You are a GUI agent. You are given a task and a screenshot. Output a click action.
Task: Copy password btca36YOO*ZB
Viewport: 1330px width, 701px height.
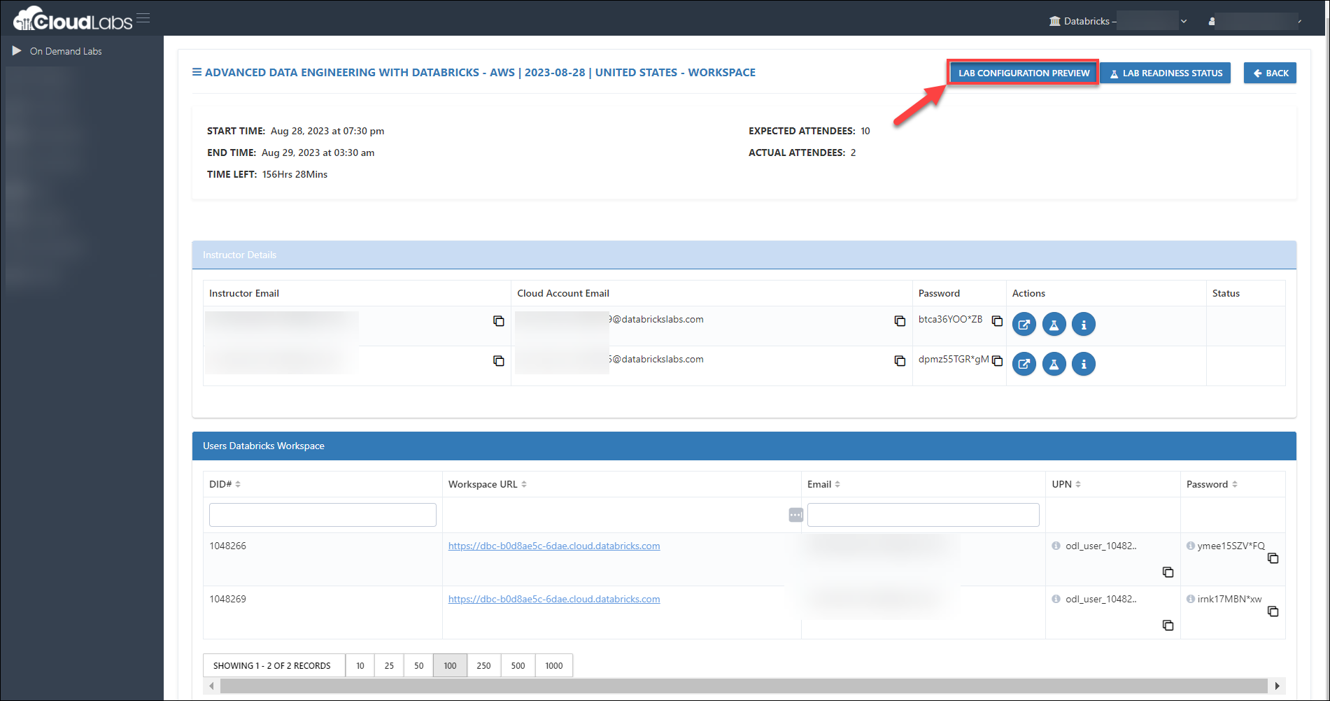pos(998,321)
